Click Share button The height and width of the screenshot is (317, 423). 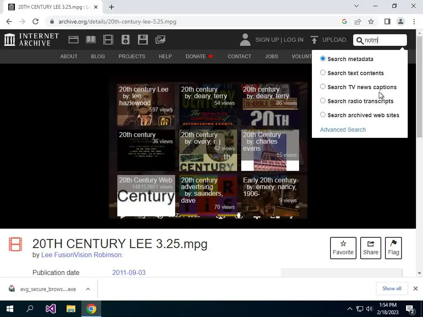[x=371, y=248]
